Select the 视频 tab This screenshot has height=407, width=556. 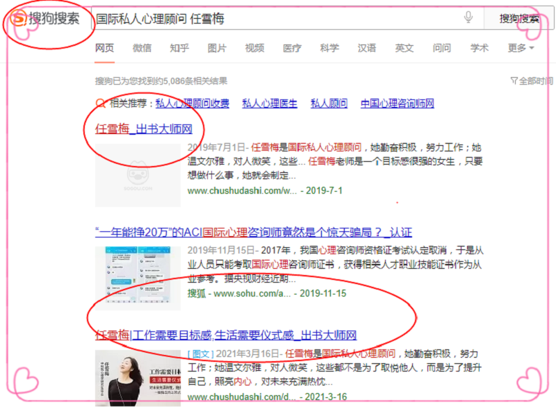tap(254, 48)
